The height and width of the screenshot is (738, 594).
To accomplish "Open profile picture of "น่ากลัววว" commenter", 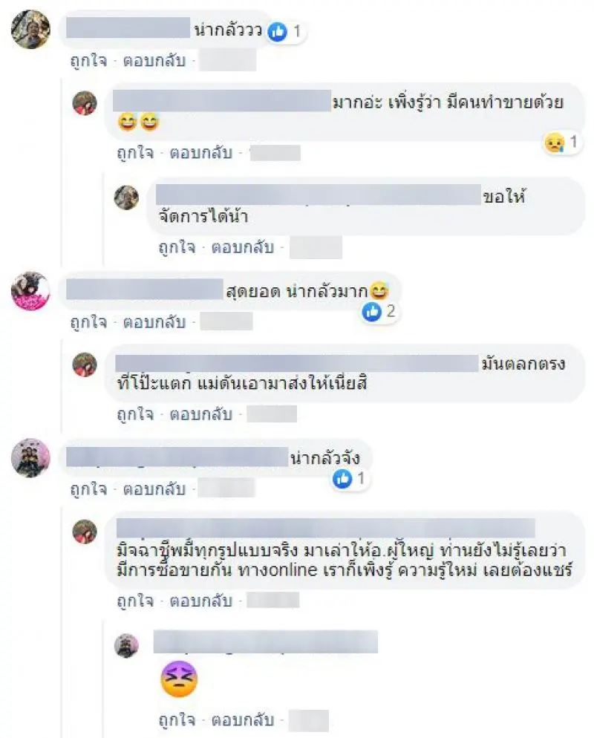I will pos(30,29).
